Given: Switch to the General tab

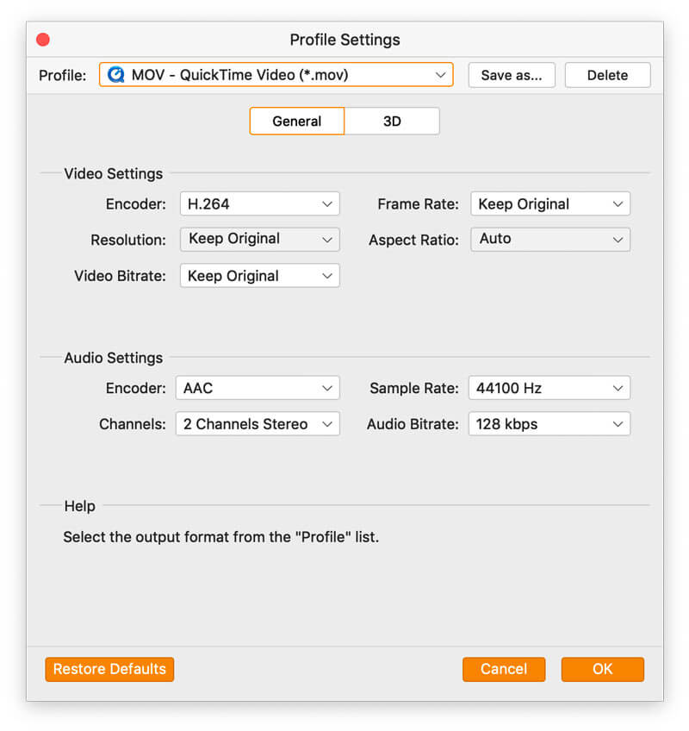Looking at the screenshot, I should (x=297, y=122).
